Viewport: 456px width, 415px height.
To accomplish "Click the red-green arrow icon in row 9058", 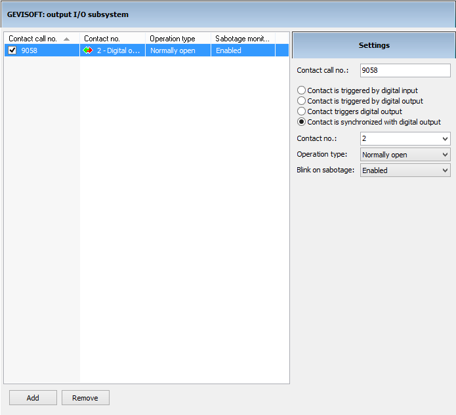I will click(x=87, y=50).
